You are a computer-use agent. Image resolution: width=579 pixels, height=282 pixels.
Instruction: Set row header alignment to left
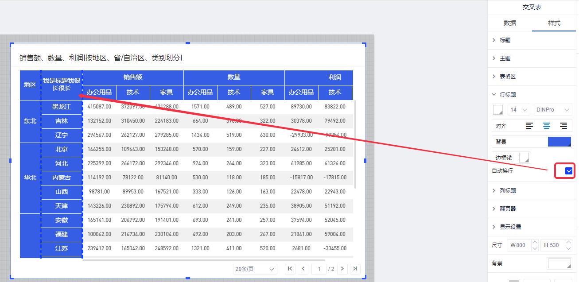(529, 126)
